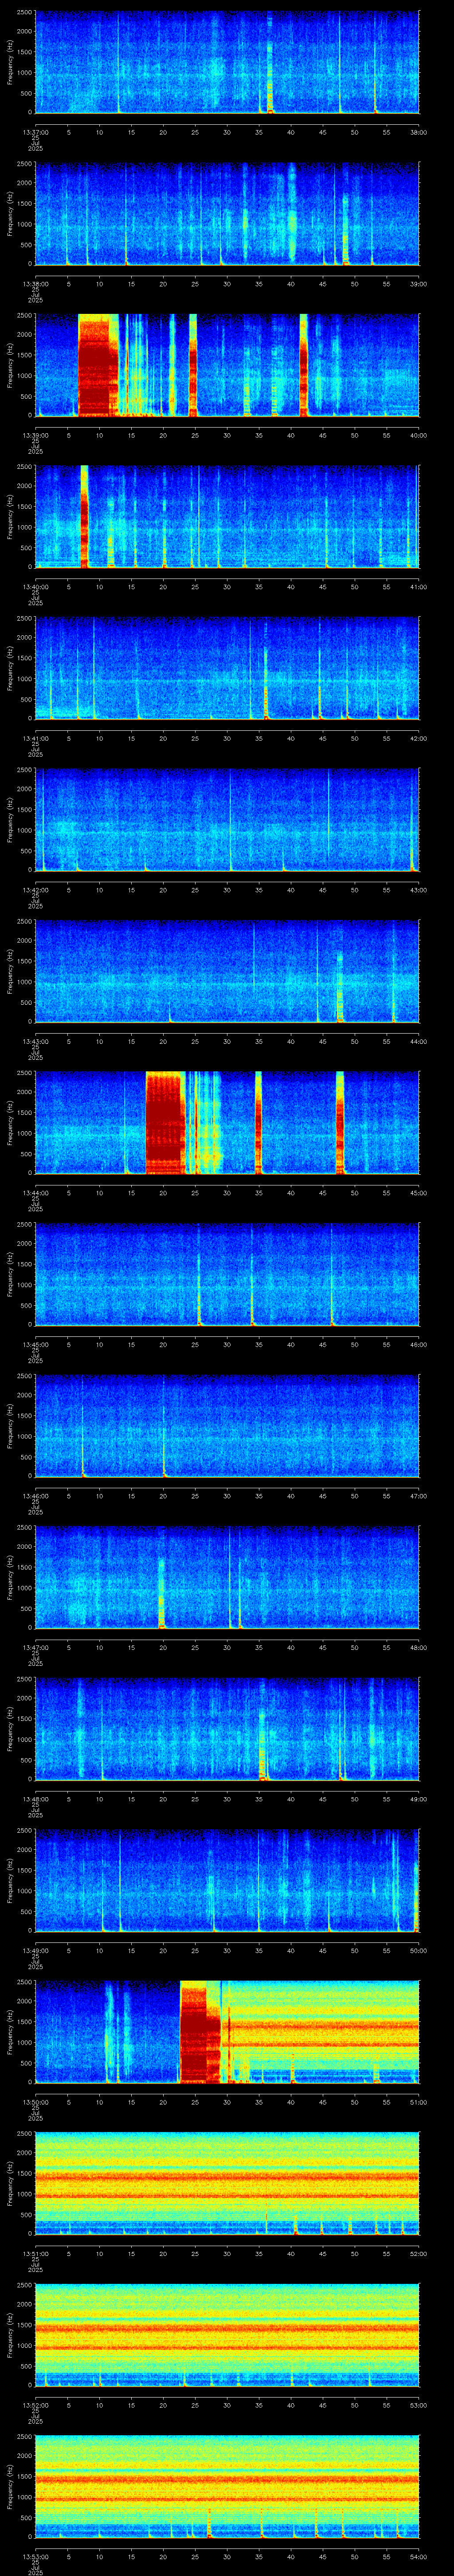Select the spectrogram plot starting at 13:46:00
This screenshot has height=2576, width=454.
tap(227, 1426)
